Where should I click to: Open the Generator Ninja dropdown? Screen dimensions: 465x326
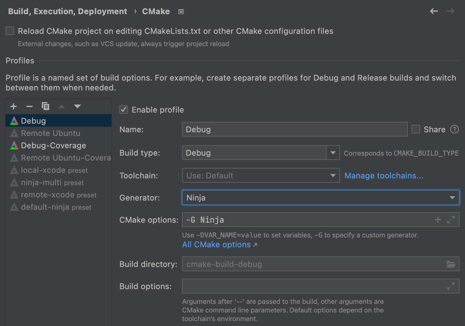pos(320,197)
